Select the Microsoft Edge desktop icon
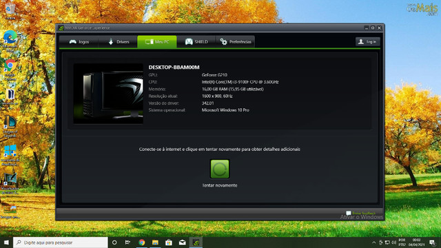Viewport: 441px width, 248px height. [10, 41]
